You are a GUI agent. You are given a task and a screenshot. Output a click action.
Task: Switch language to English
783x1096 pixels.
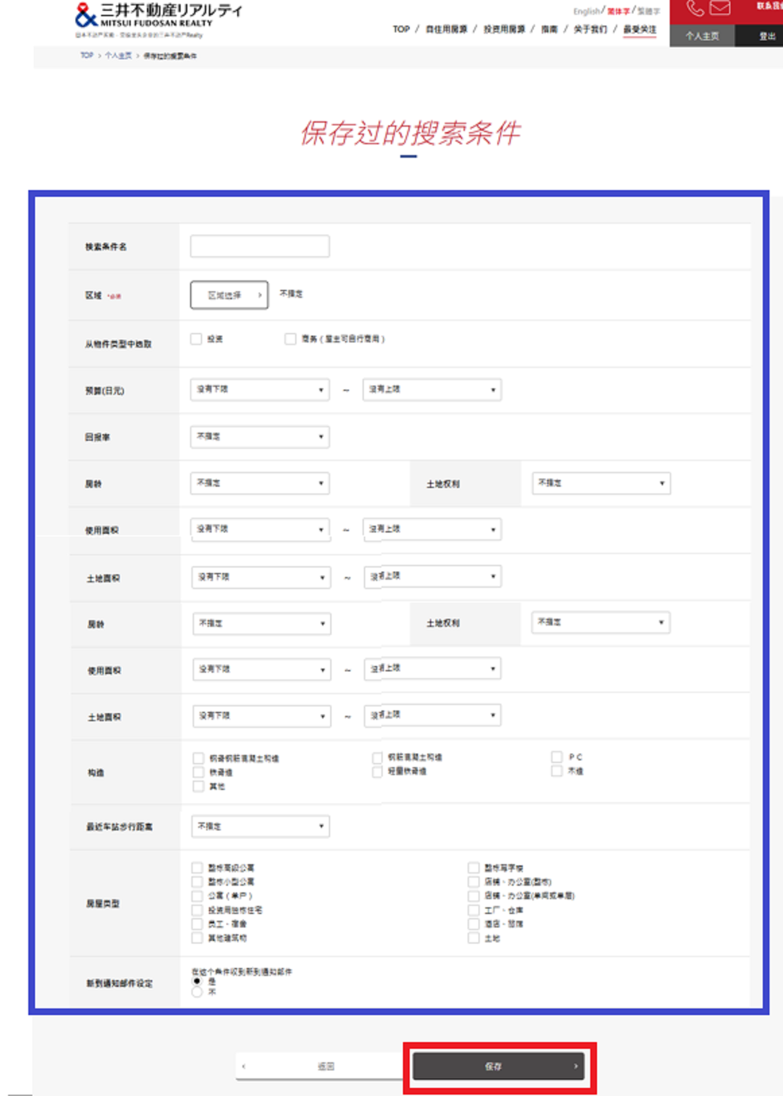[x=586, y=11]
